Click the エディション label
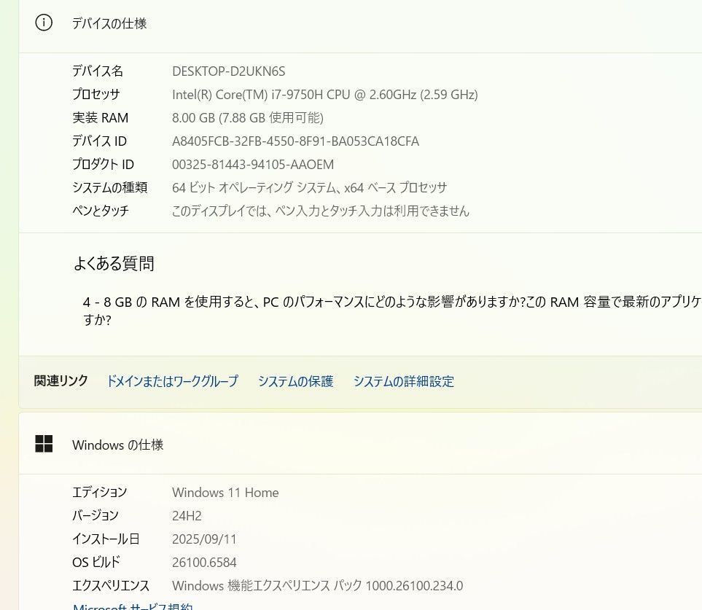Viewport: 702px width, 610px height. click(x=100, y=492)
